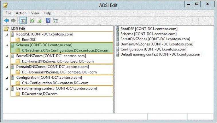Select Configuration [CONT-DC1.contoso.com] in left tree

click(x=49, y=78)
